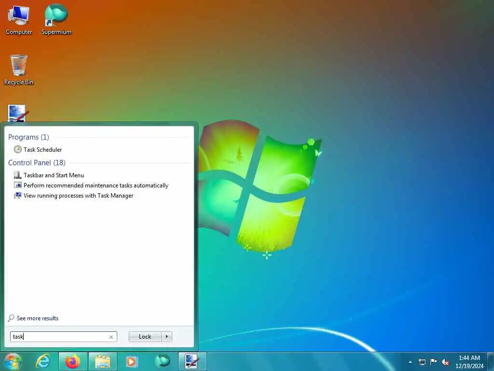This screenshot has width=494, height=371.
Task: Open Firefox from the taskbar
Action: tap(73, 361)
